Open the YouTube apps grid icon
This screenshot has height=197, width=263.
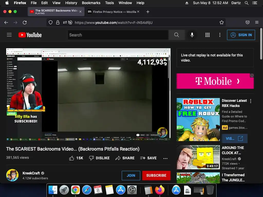pos(208,35)
